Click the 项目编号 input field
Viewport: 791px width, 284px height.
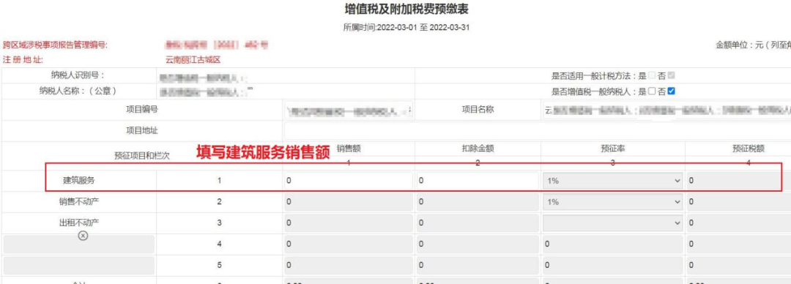click(x=349, y=111)
